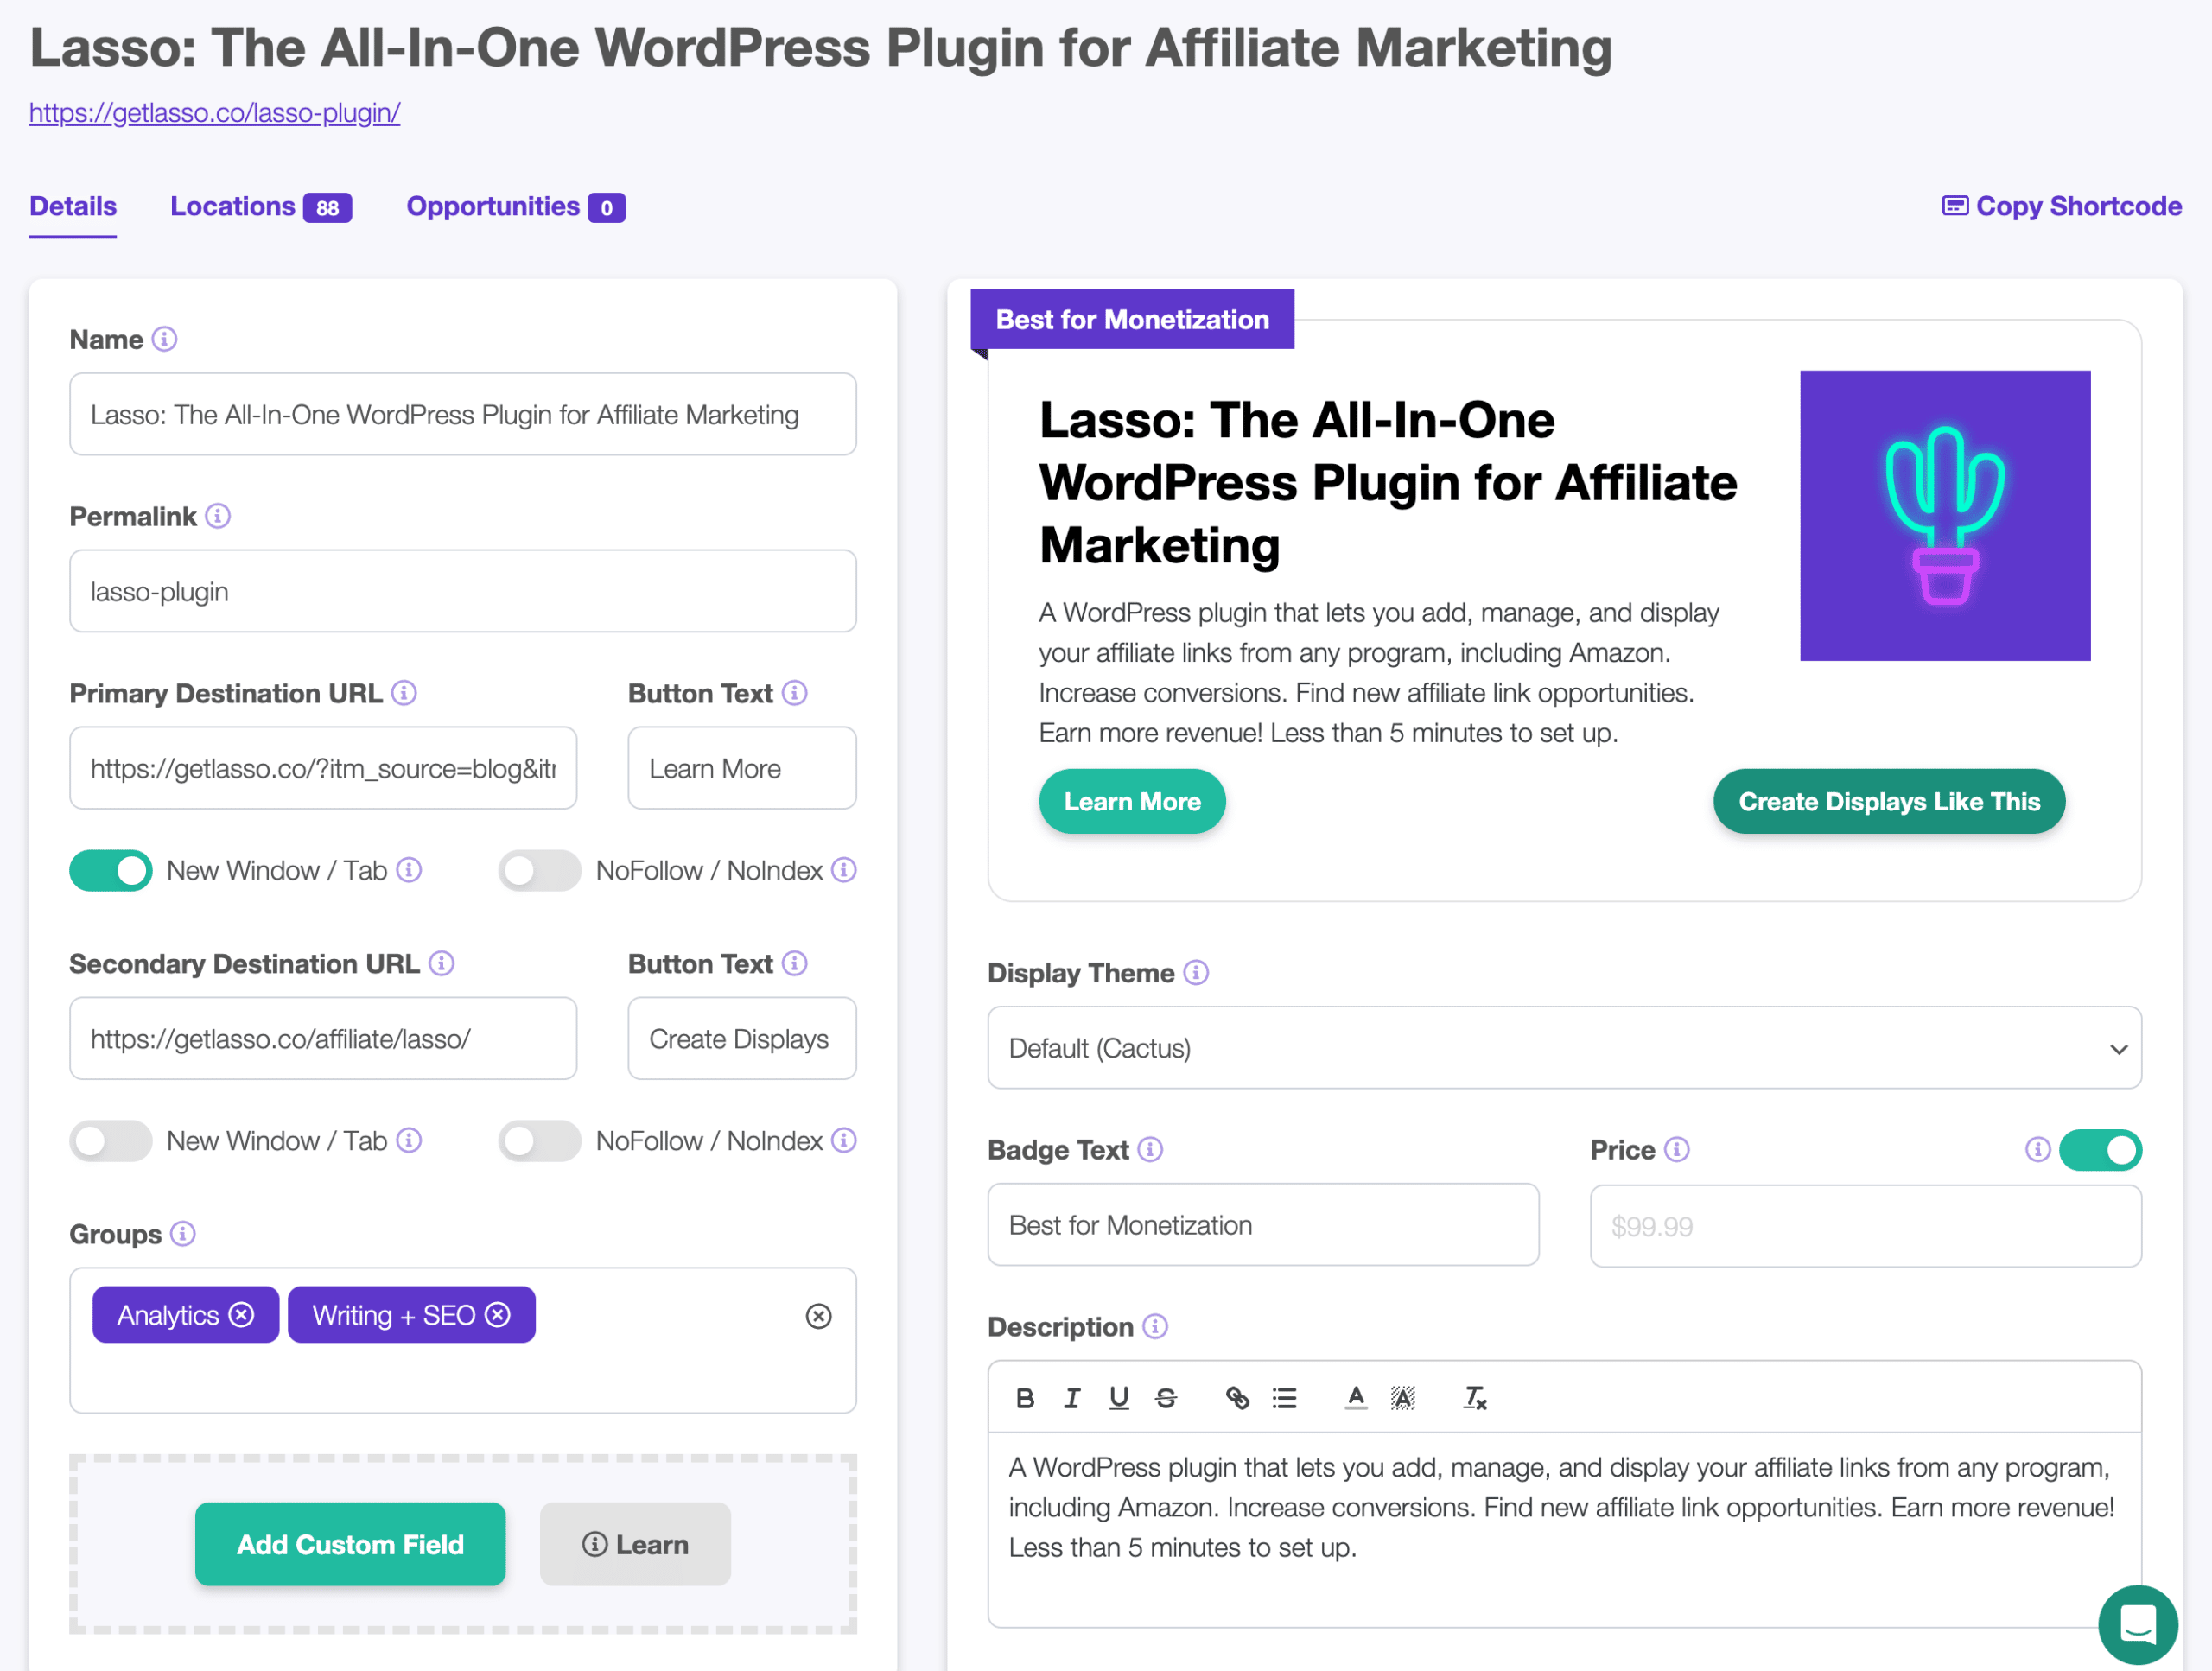This screenshot has width=2212, height=1671.
Task: Remove the Writing + SEO group tag
Action: [498, 1314]
